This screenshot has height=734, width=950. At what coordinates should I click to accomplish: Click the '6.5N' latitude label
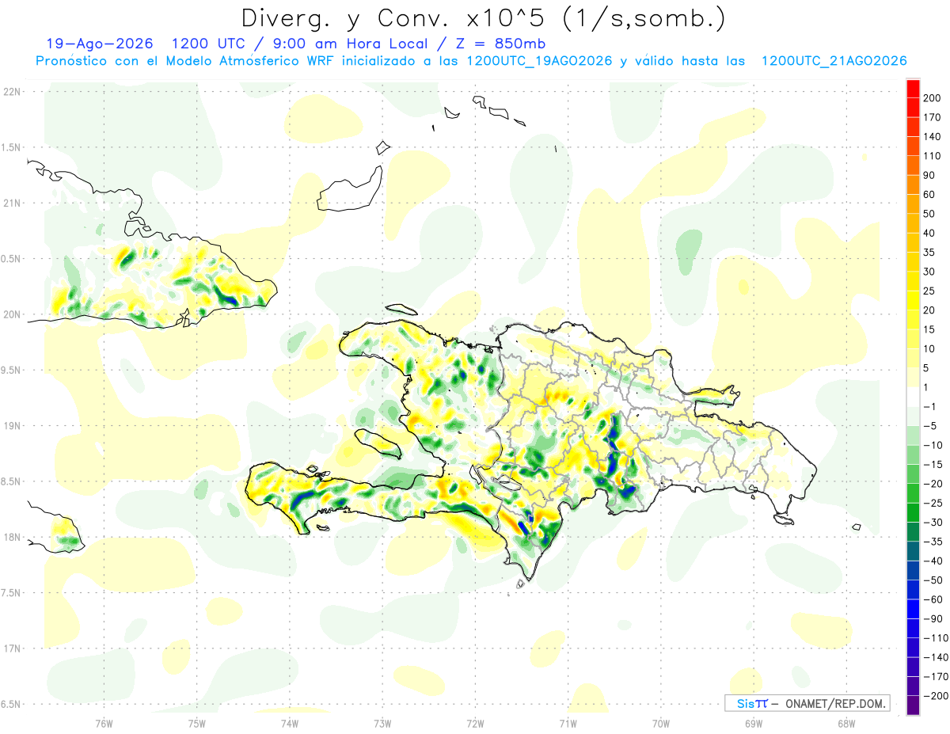pyautogui.click(x=11, y=705)
